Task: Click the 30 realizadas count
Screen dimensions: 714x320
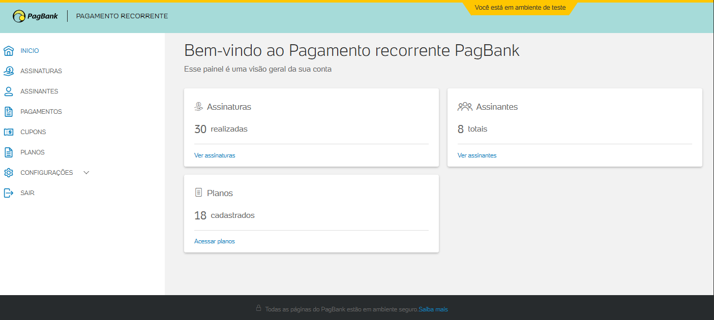Action: tap(221, 129)
